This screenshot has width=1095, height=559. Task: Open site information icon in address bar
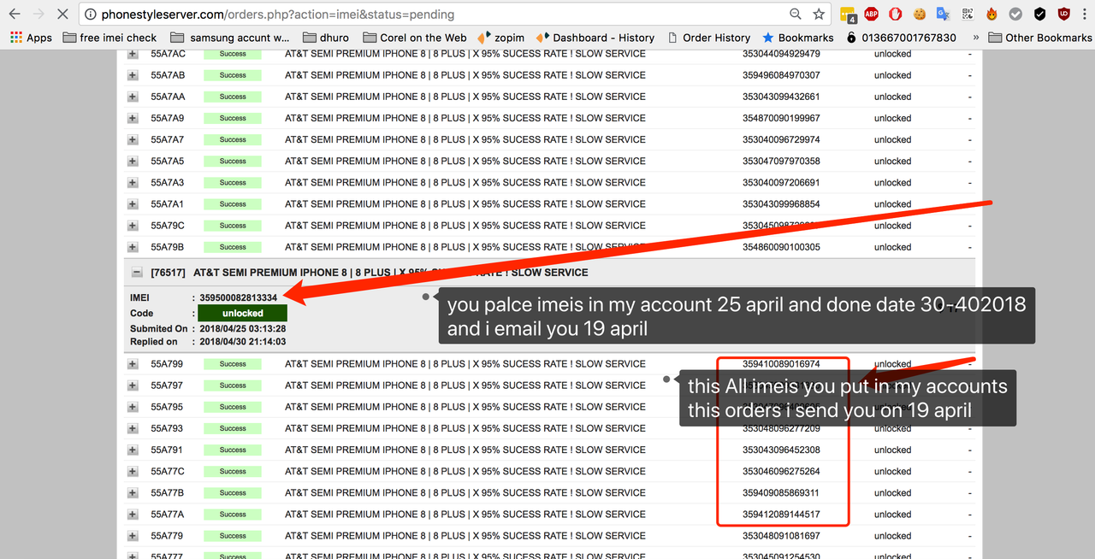tap(91, 15)
